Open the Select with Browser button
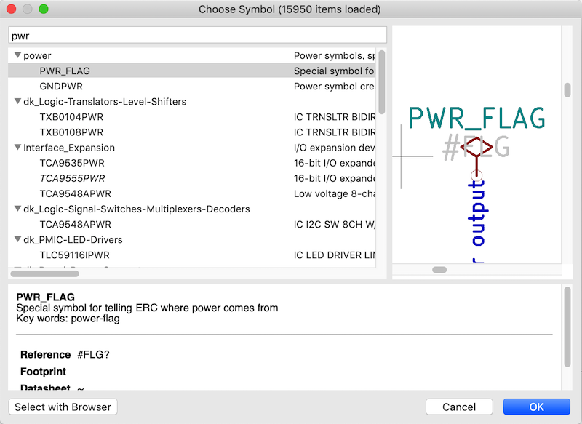582x424 pixels. click(63, 407)
